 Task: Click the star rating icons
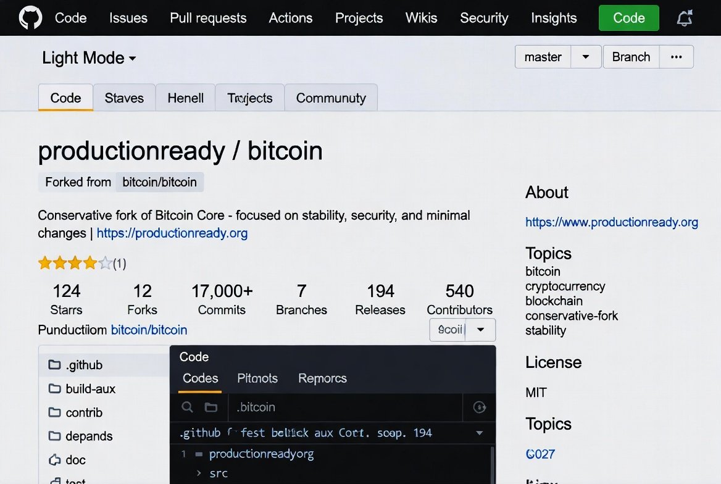(x=75, y=263)
